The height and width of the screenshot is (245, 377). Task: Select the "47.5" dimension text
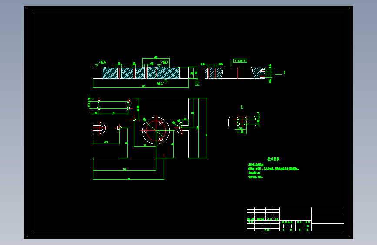(106, 142)
